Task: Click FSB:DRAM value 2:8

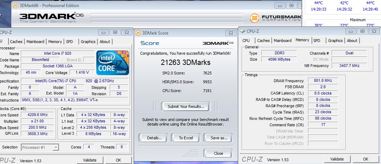Action: [x=323, y=87]
